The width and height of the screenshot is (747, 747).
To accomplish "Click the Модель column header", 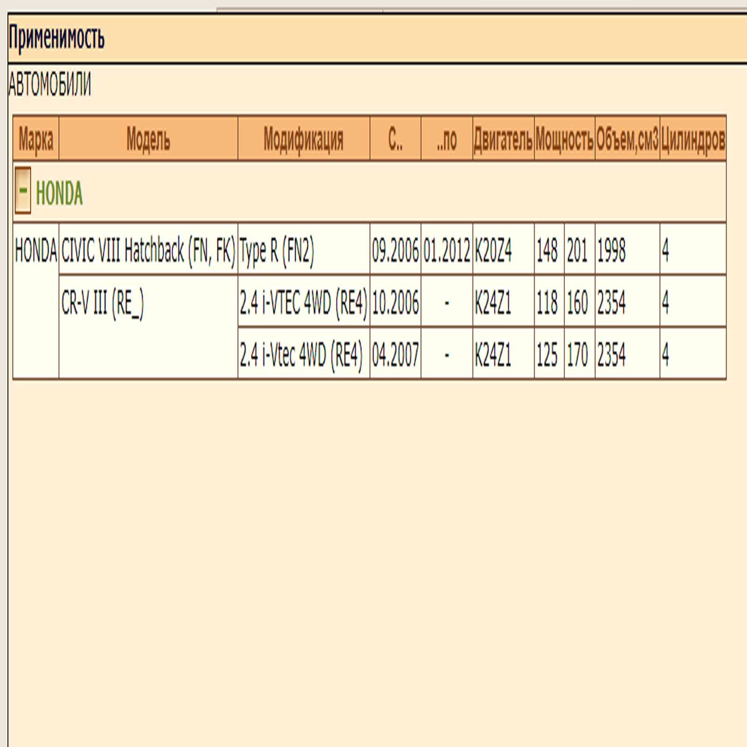I will tap(148, 139).
